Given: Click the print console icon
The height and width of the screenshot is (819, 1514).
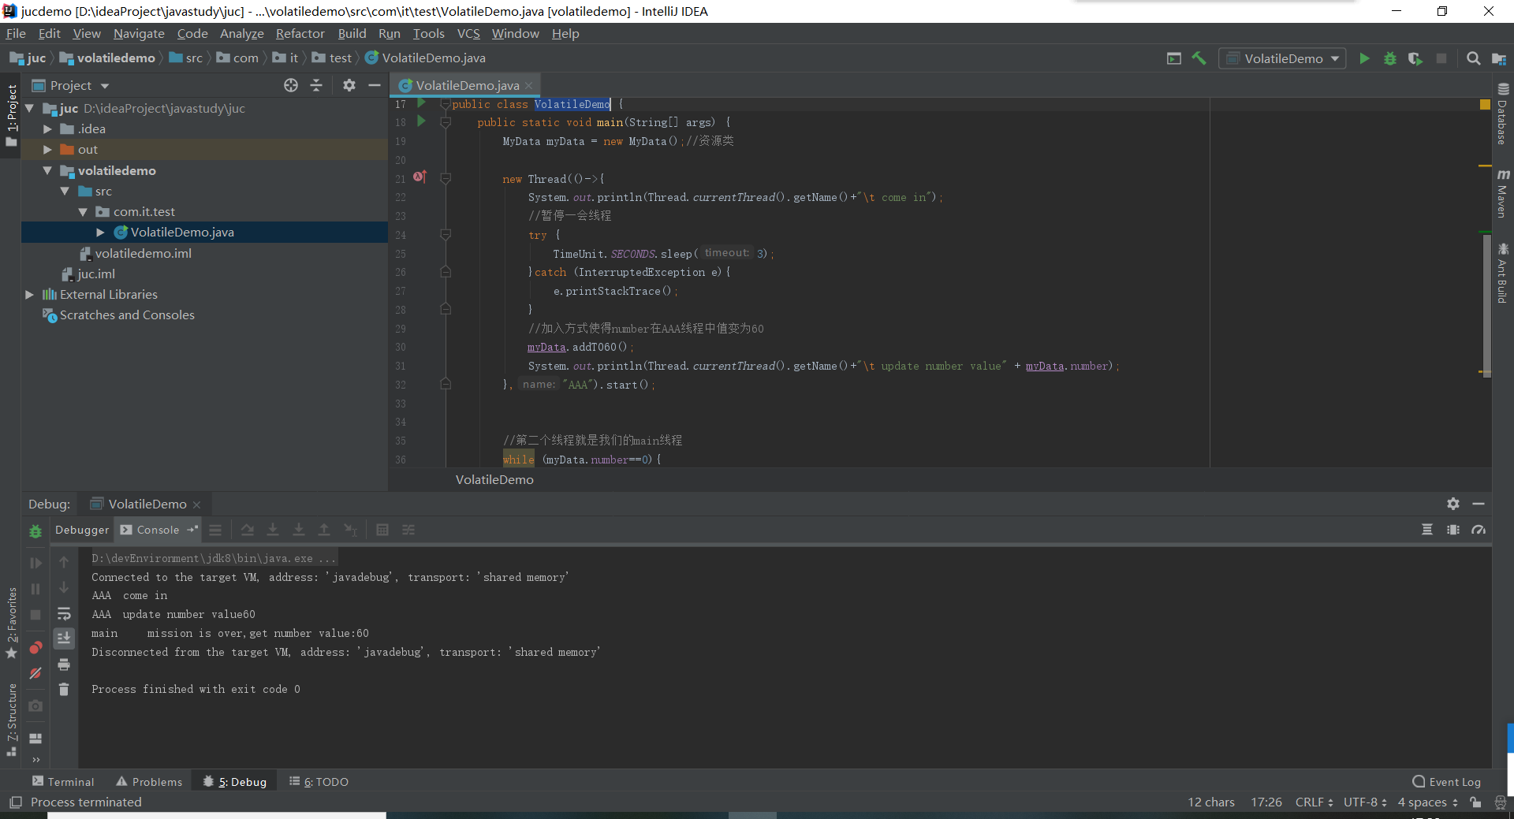Looking at the screenshot, I should (64, 665).
